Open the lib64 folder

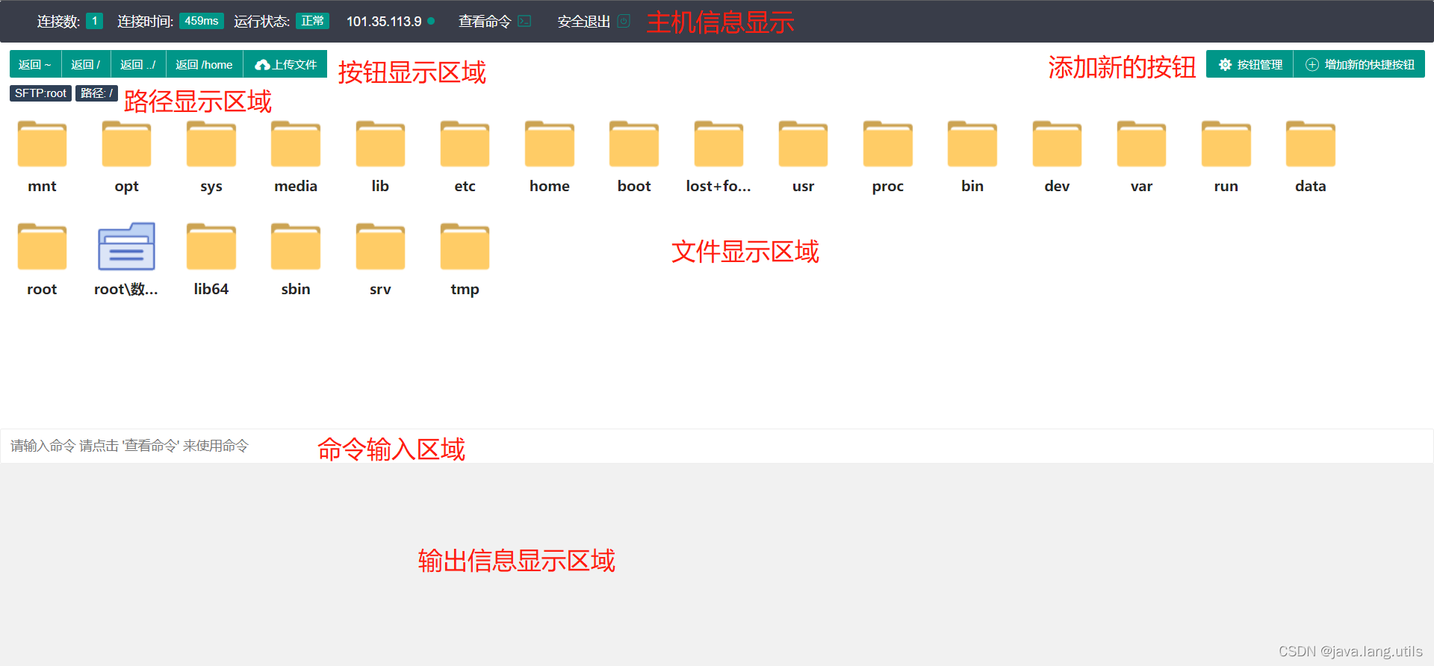pyautogui.click(x=211, y=246)
